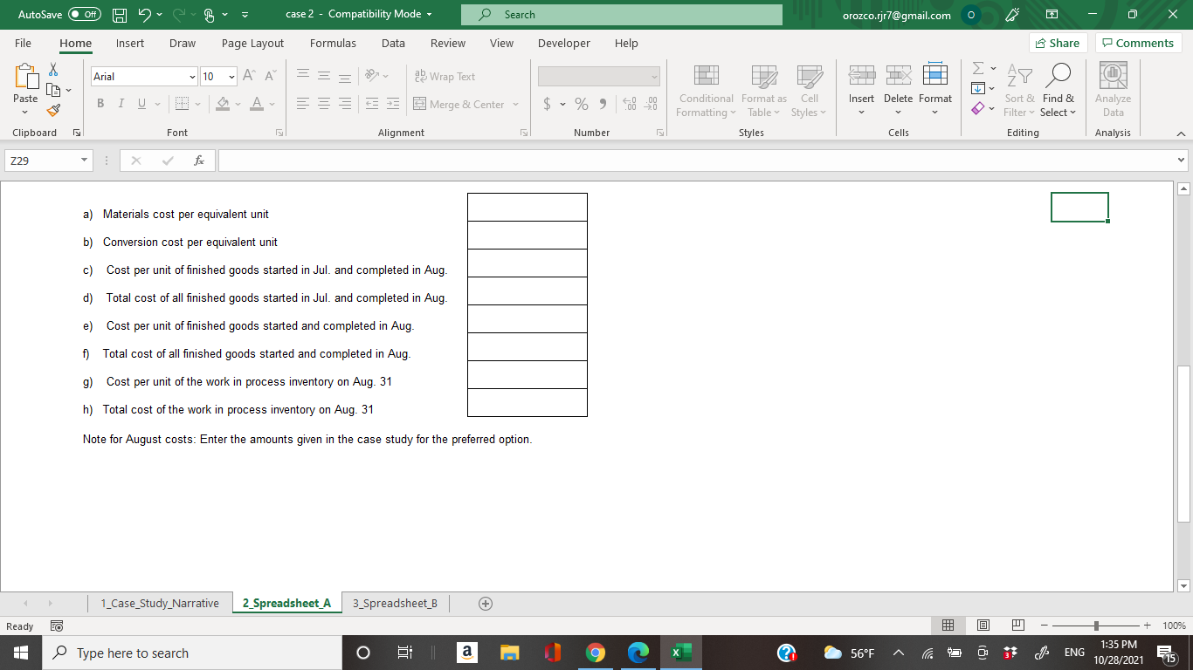
Task: Click the AutoSum sigma icon
Action: click(978, 69)
